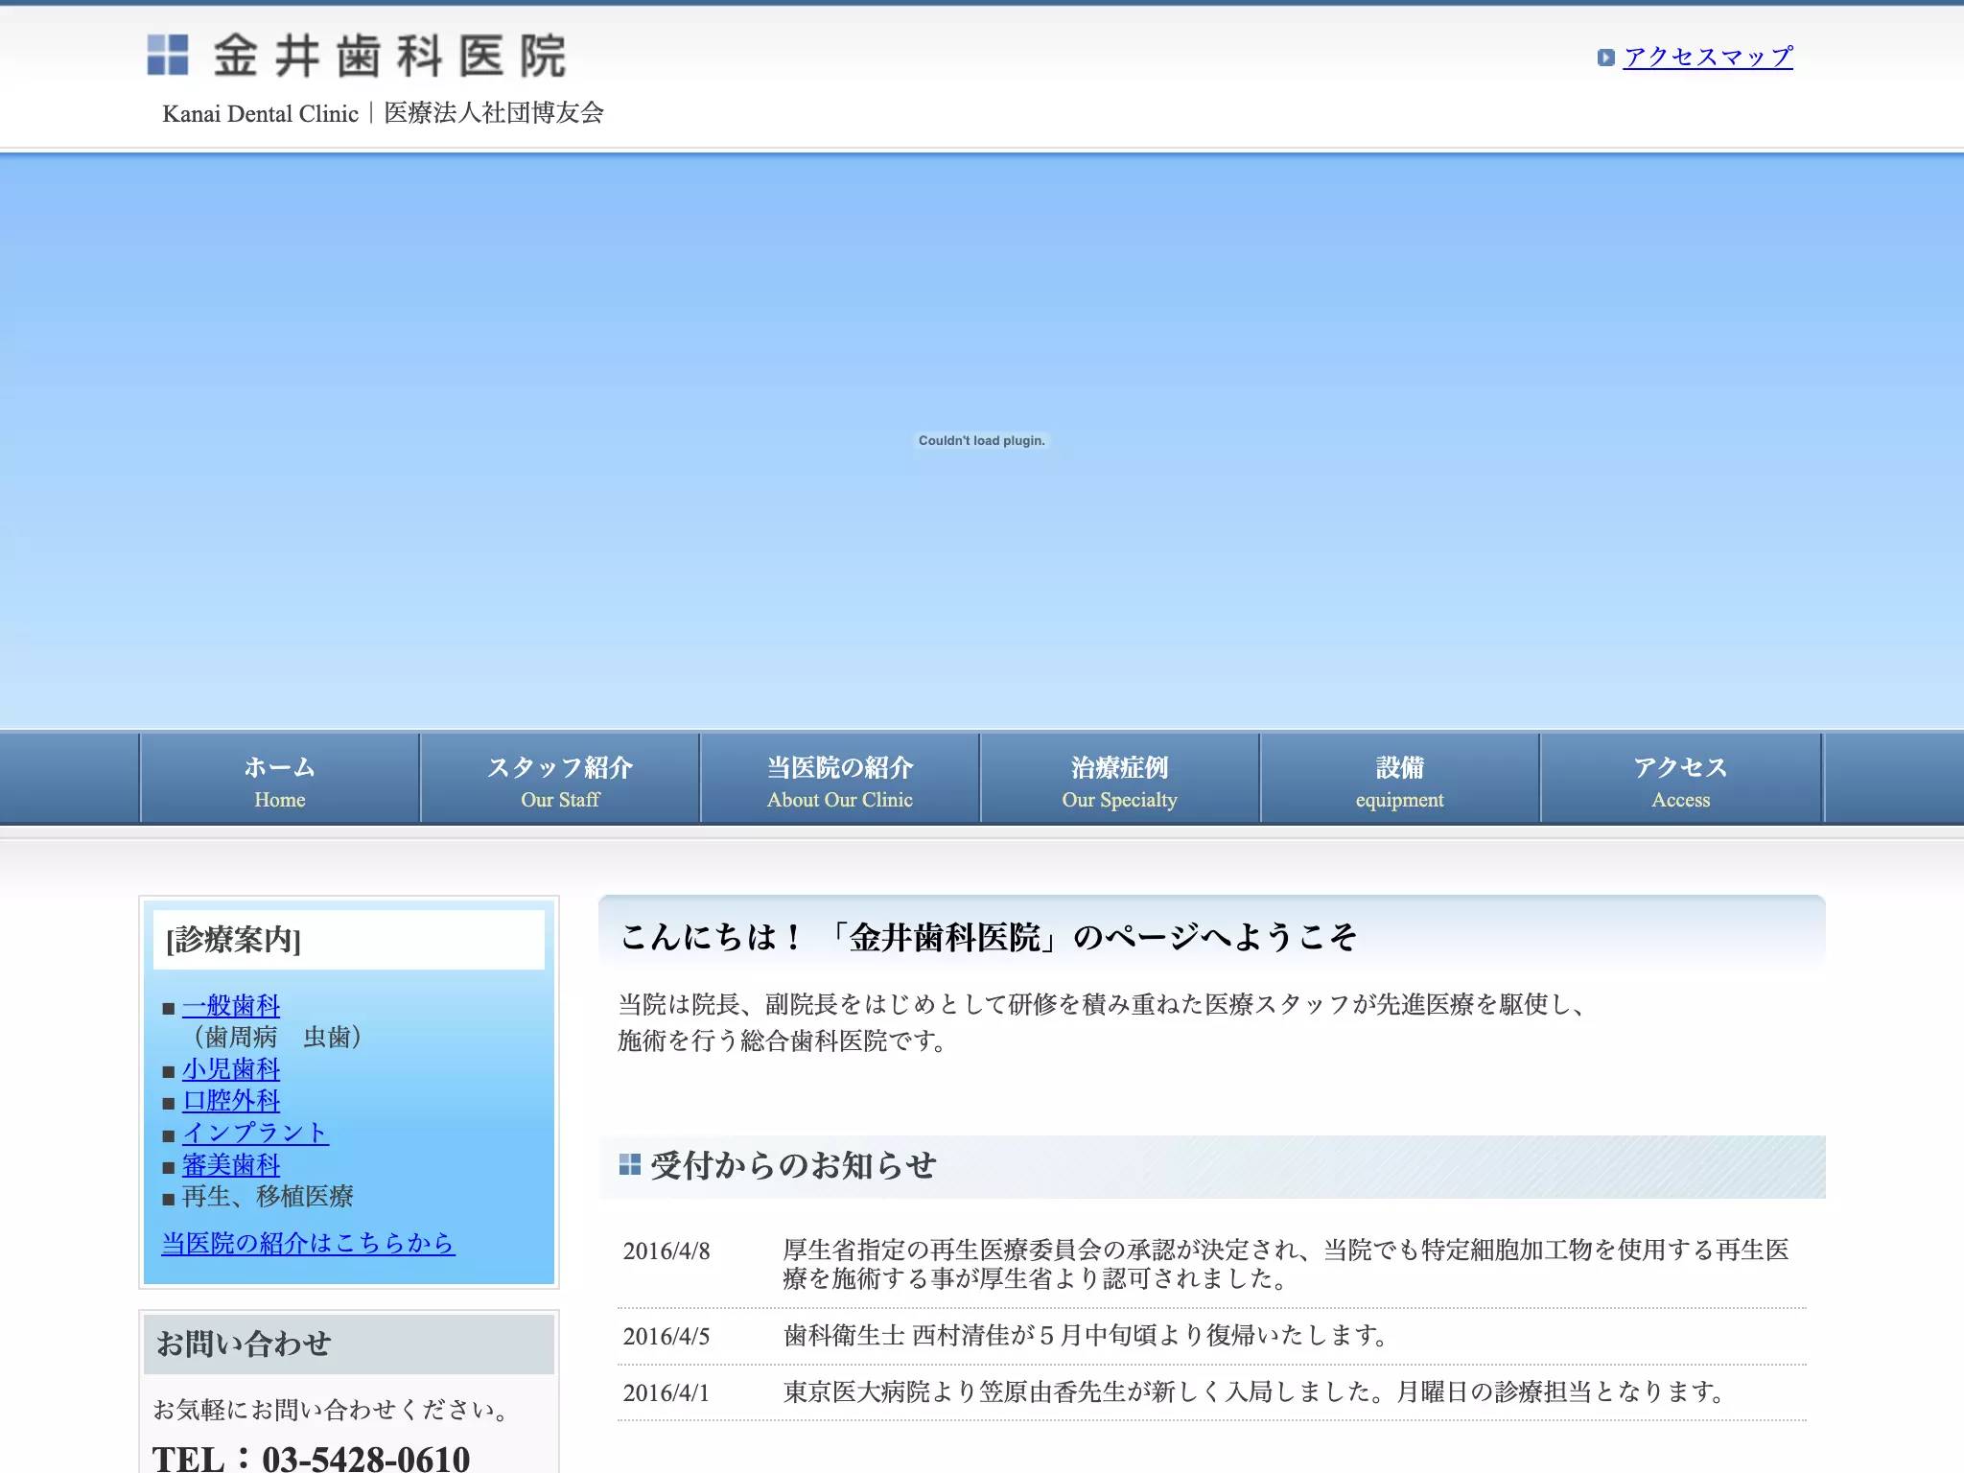Click the 金井歯科医院 logo squares icon
This screenshot has width=1964, height=1473.
tap(168, 55)
